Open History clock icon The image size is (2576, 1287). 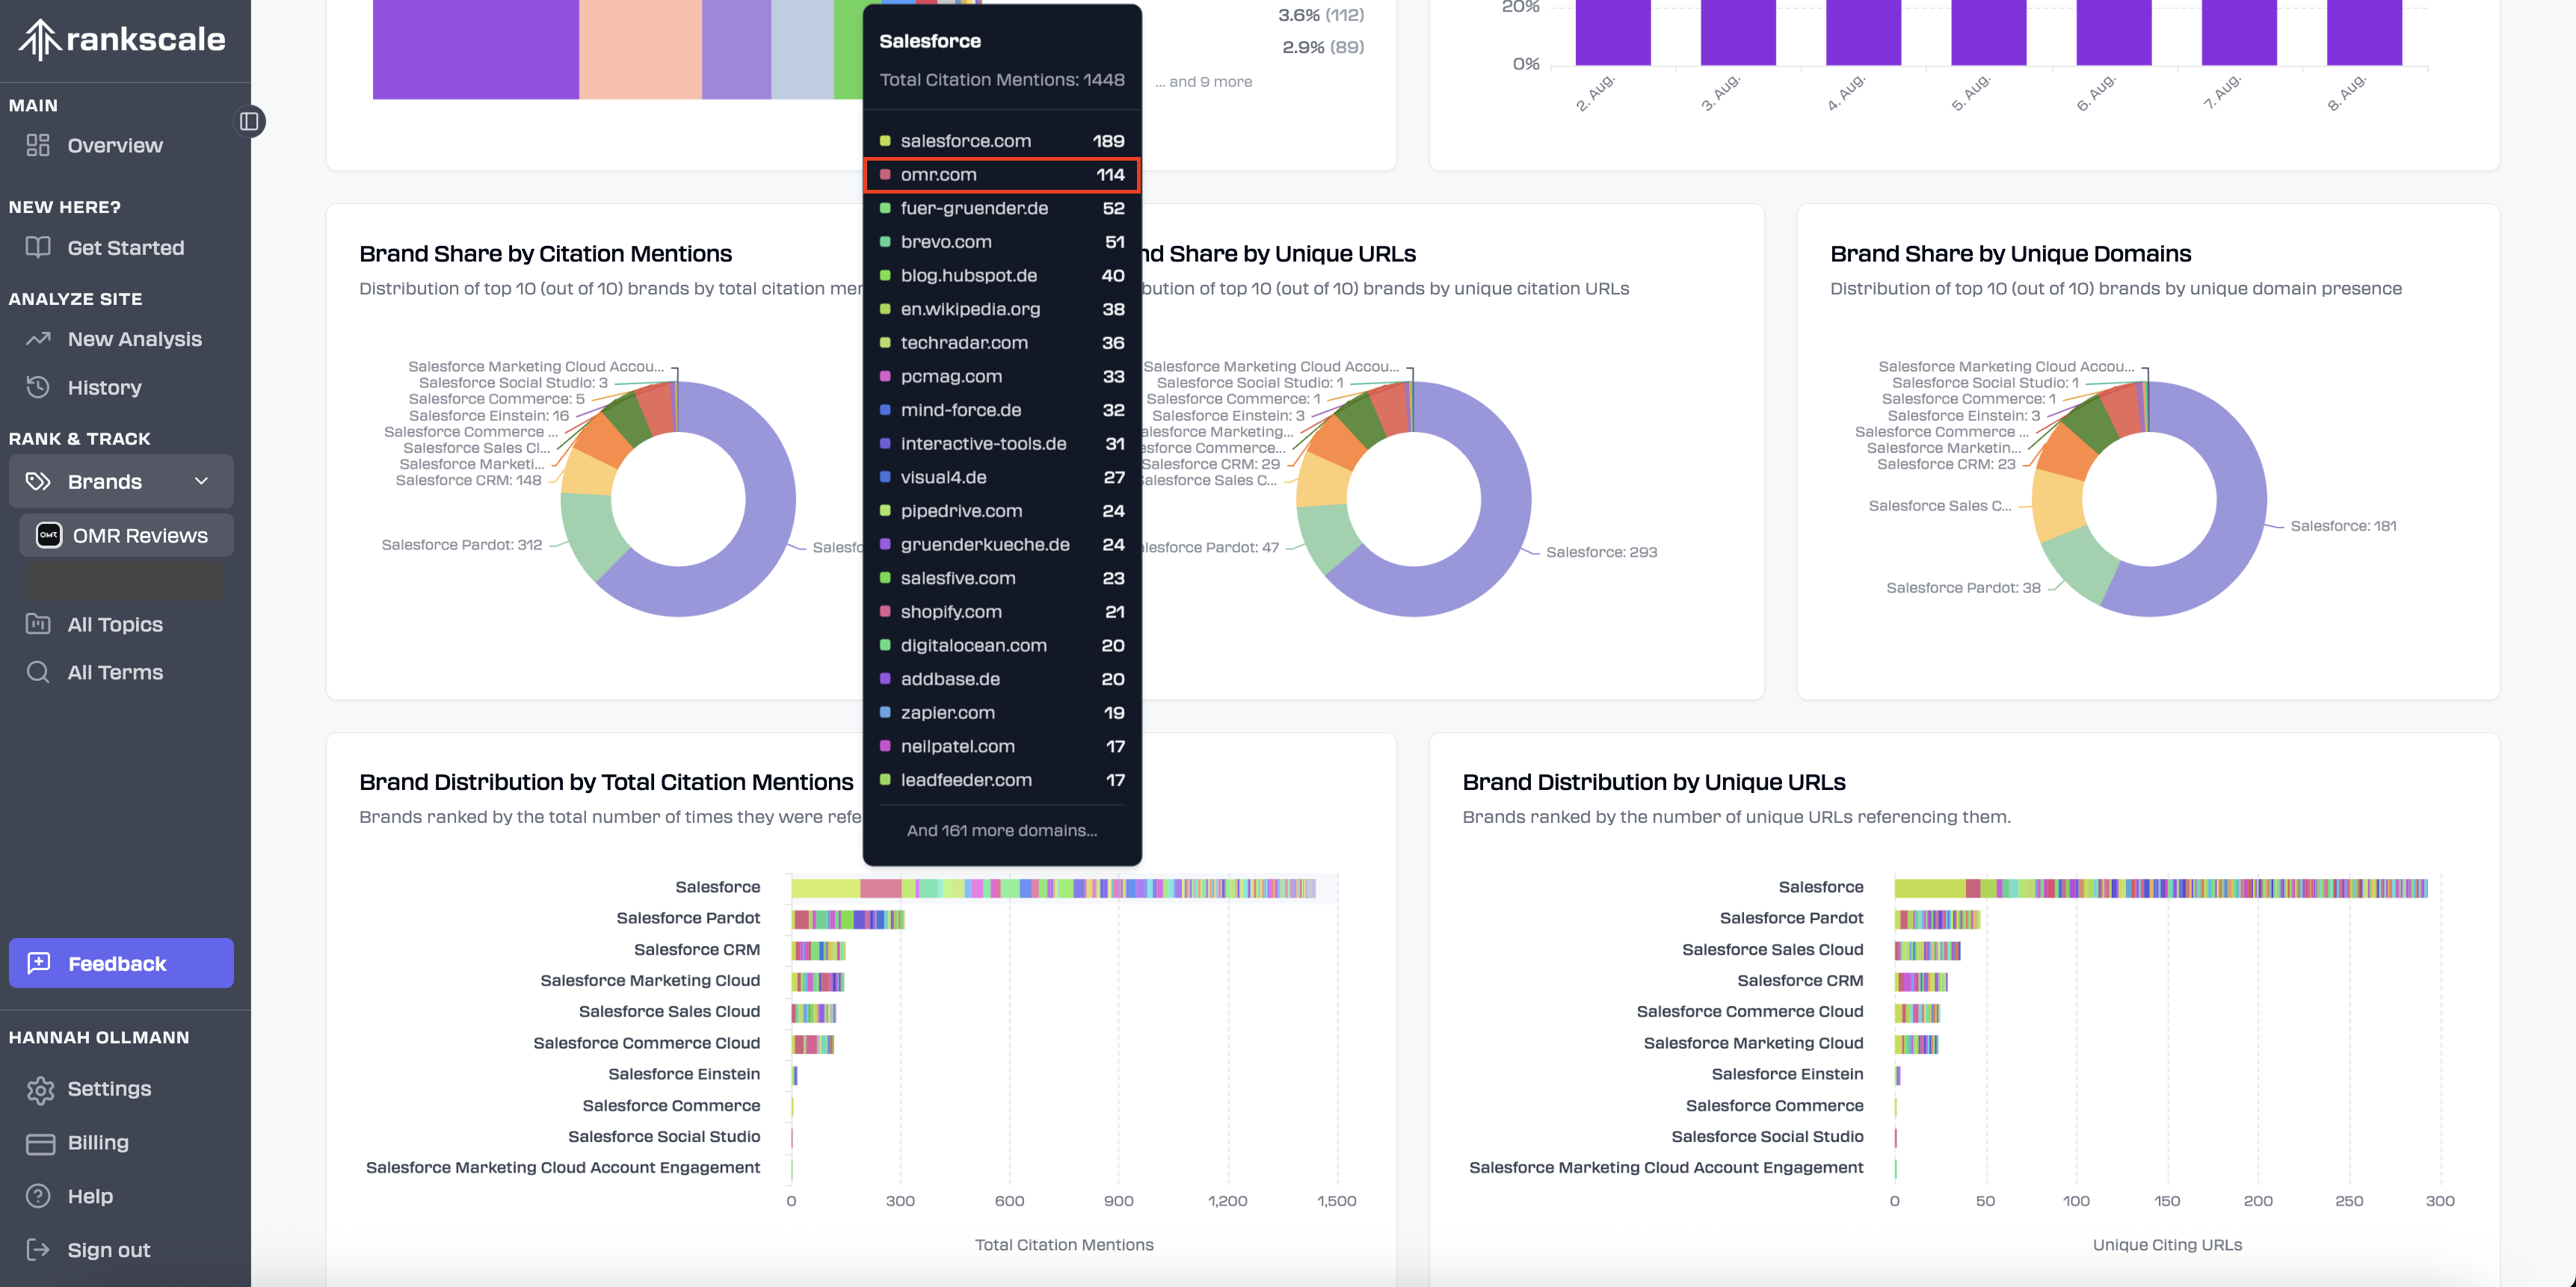tap(38, 388)
